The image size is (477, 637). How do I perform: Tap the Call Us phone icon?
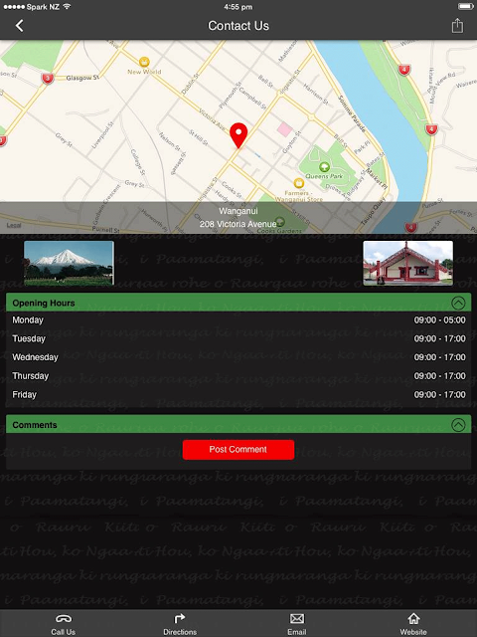click(64, 619)
